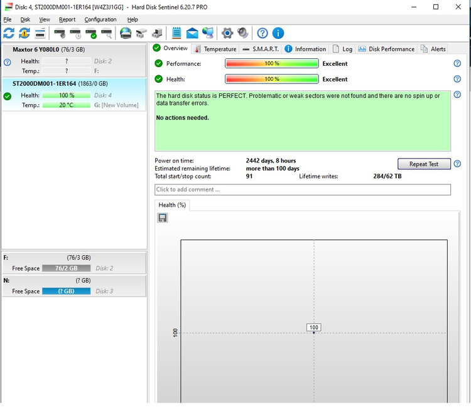Click the toolbar help question mark icon

pyautogui.click(x=263, y=33)
